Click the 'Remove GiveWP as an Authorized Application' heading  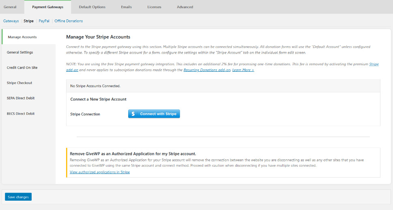click(x=133, y=154)
